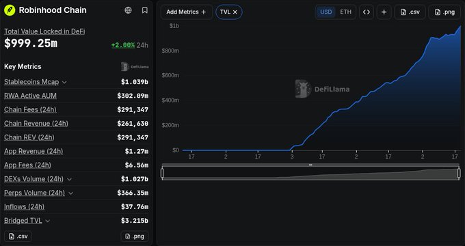
Task: Click Chain Revenue (24h) label
Action: (x=36, y=123)
